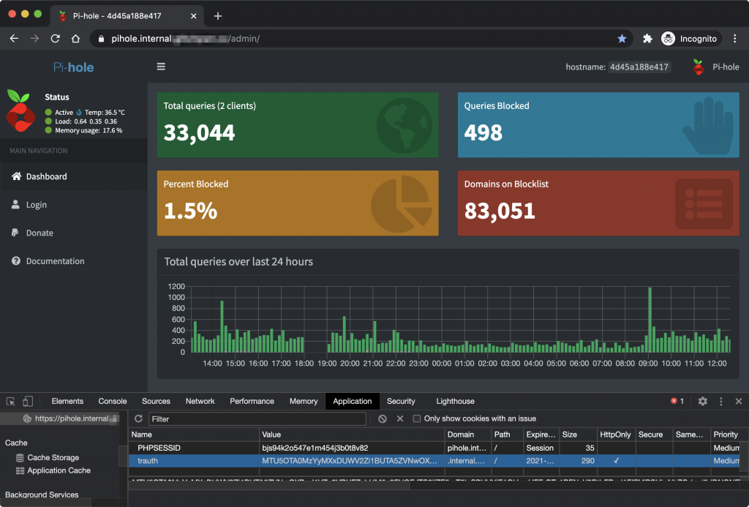This screenshot has width=749, height=507.
Task: Reload the page with the browser refresh icon
Action: point(55,39)
